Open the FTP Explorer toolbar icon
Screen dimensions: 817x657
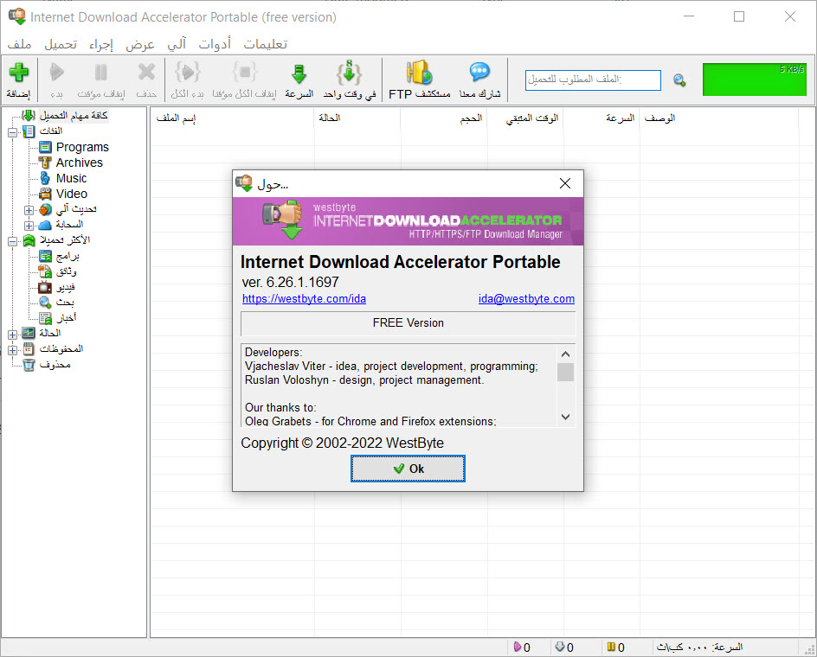point(420,73)
